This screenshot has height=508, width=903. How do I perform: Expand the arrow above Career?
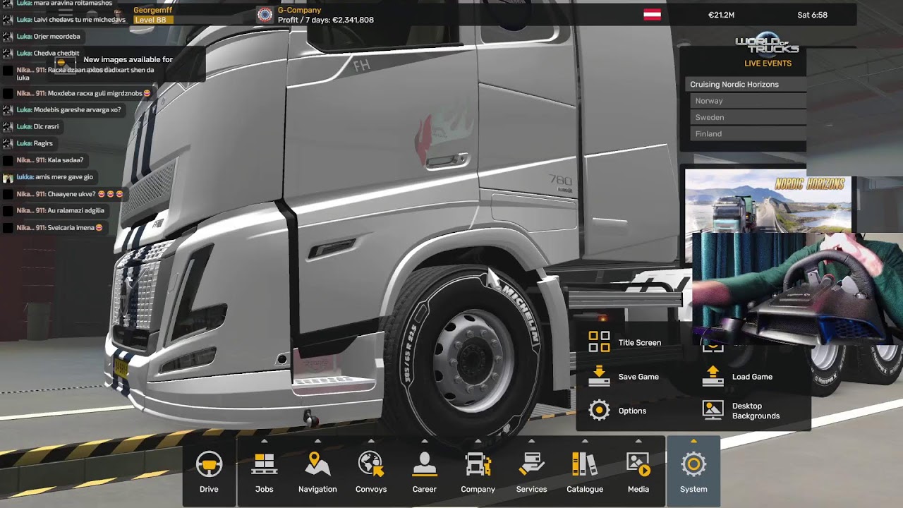coord(425,441)
